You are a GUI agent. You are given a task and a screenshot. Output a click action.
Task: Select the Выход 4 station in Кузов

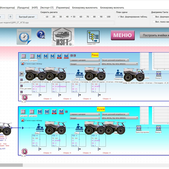click(x=158, y=128)
